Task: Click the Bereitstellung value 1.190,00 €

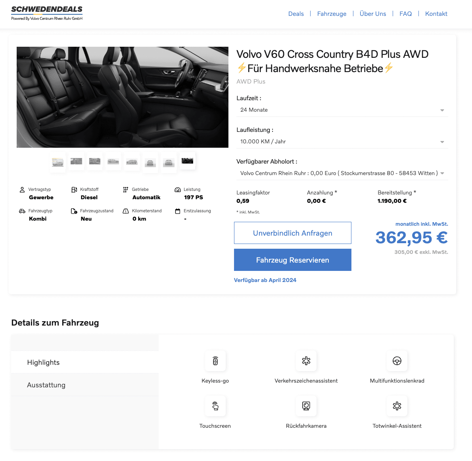Action: point(392,201)
